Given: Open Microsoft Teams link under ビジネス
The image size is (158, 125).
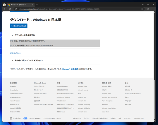Looking at the screenshot, I should pos(83,112).
